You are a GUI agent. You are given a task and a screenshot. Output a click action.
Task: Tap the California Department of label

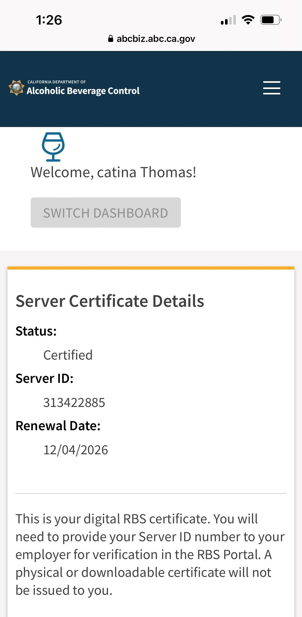click(57, 82)
